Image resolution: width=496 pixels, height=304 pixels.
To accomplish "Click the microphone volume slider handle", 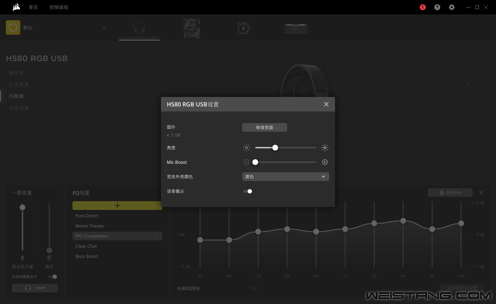I will tap(22, 207).
